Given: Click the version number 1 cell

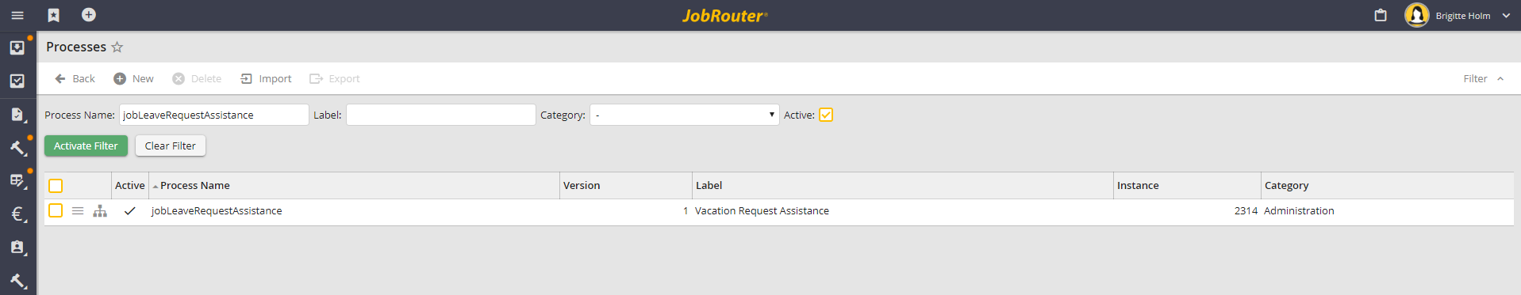Looking at the screenshot, I should 686,210.
